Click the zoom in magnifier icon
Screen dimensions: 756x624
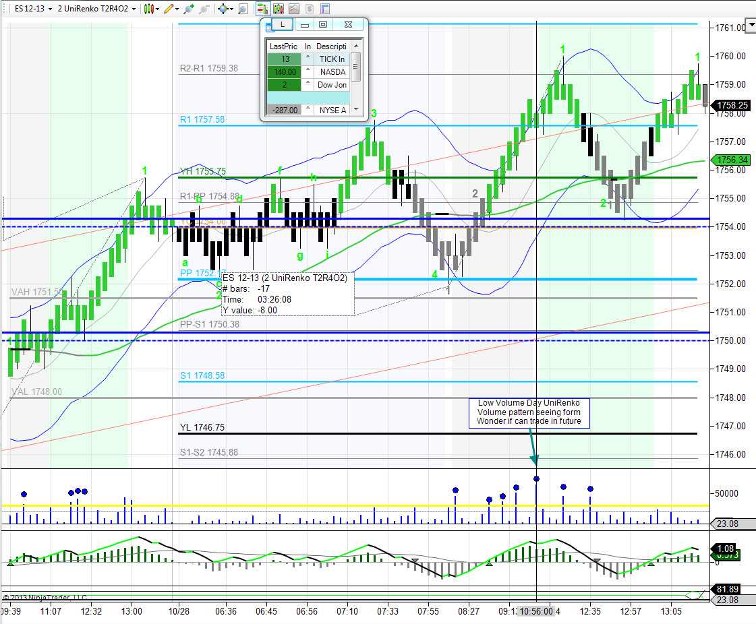coord(189,9)
